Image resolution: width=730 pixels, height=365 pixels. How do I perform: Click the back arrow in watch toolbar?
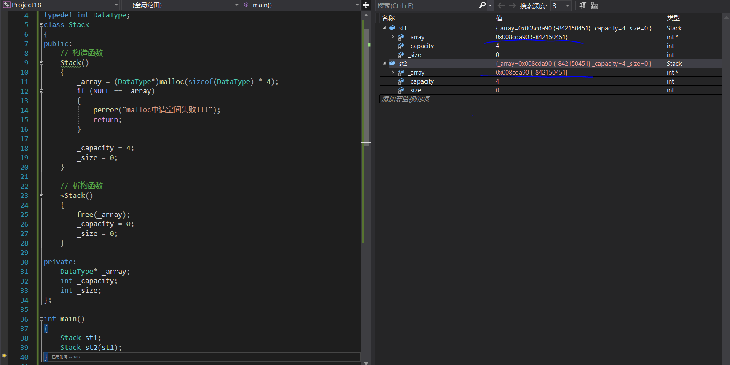pyautogui.click(x=501, y=5)
